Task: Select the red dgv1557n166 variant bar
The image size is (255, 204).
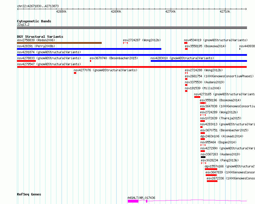Action: coord(211,169)
